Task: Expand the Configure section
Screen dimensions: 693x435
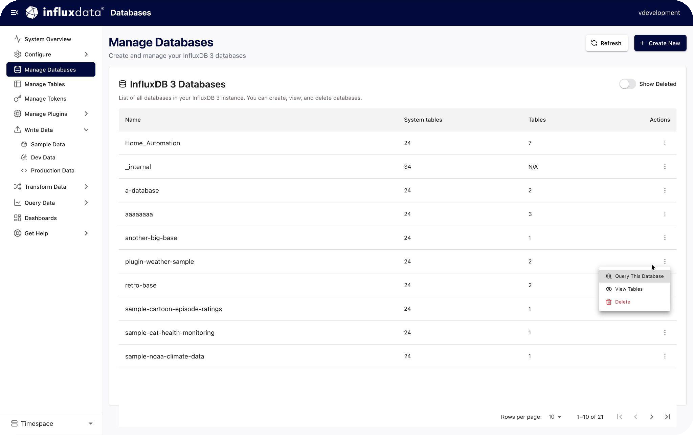Action: [51, 54]
